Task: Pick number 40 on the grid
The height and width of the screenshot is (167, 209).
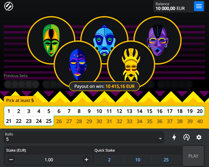Action: coord(200,121)
